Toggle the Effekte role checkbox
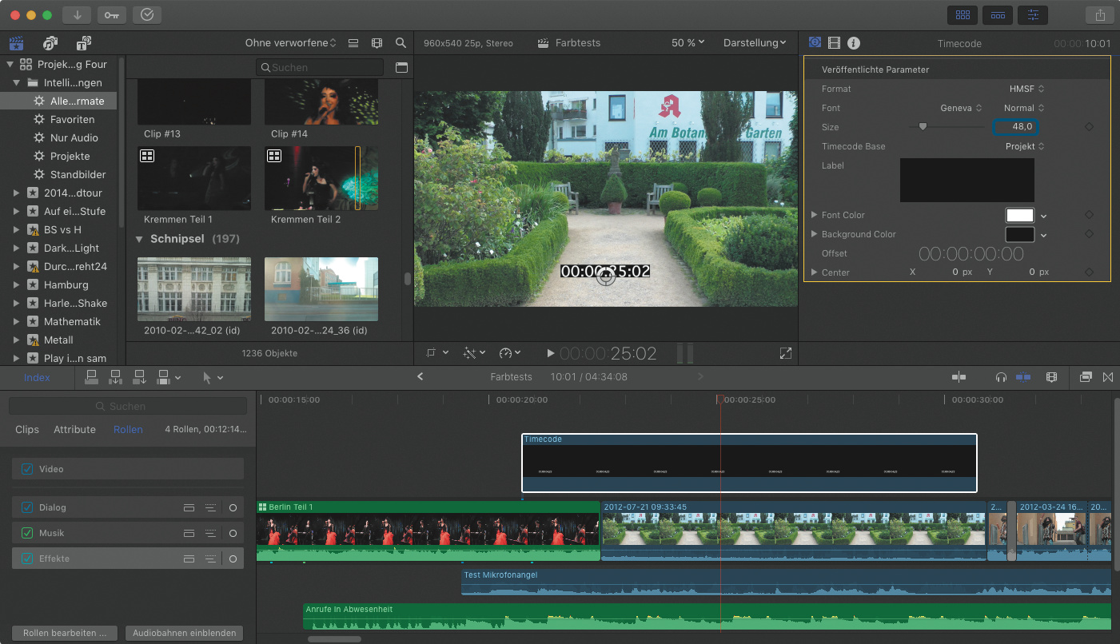The image size is (1120, 644). 28,559
